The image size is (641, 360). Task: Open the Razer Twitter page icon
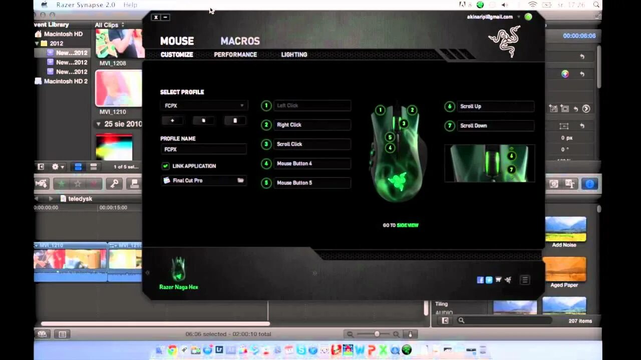pyautogui.click(x=489, y=280)
